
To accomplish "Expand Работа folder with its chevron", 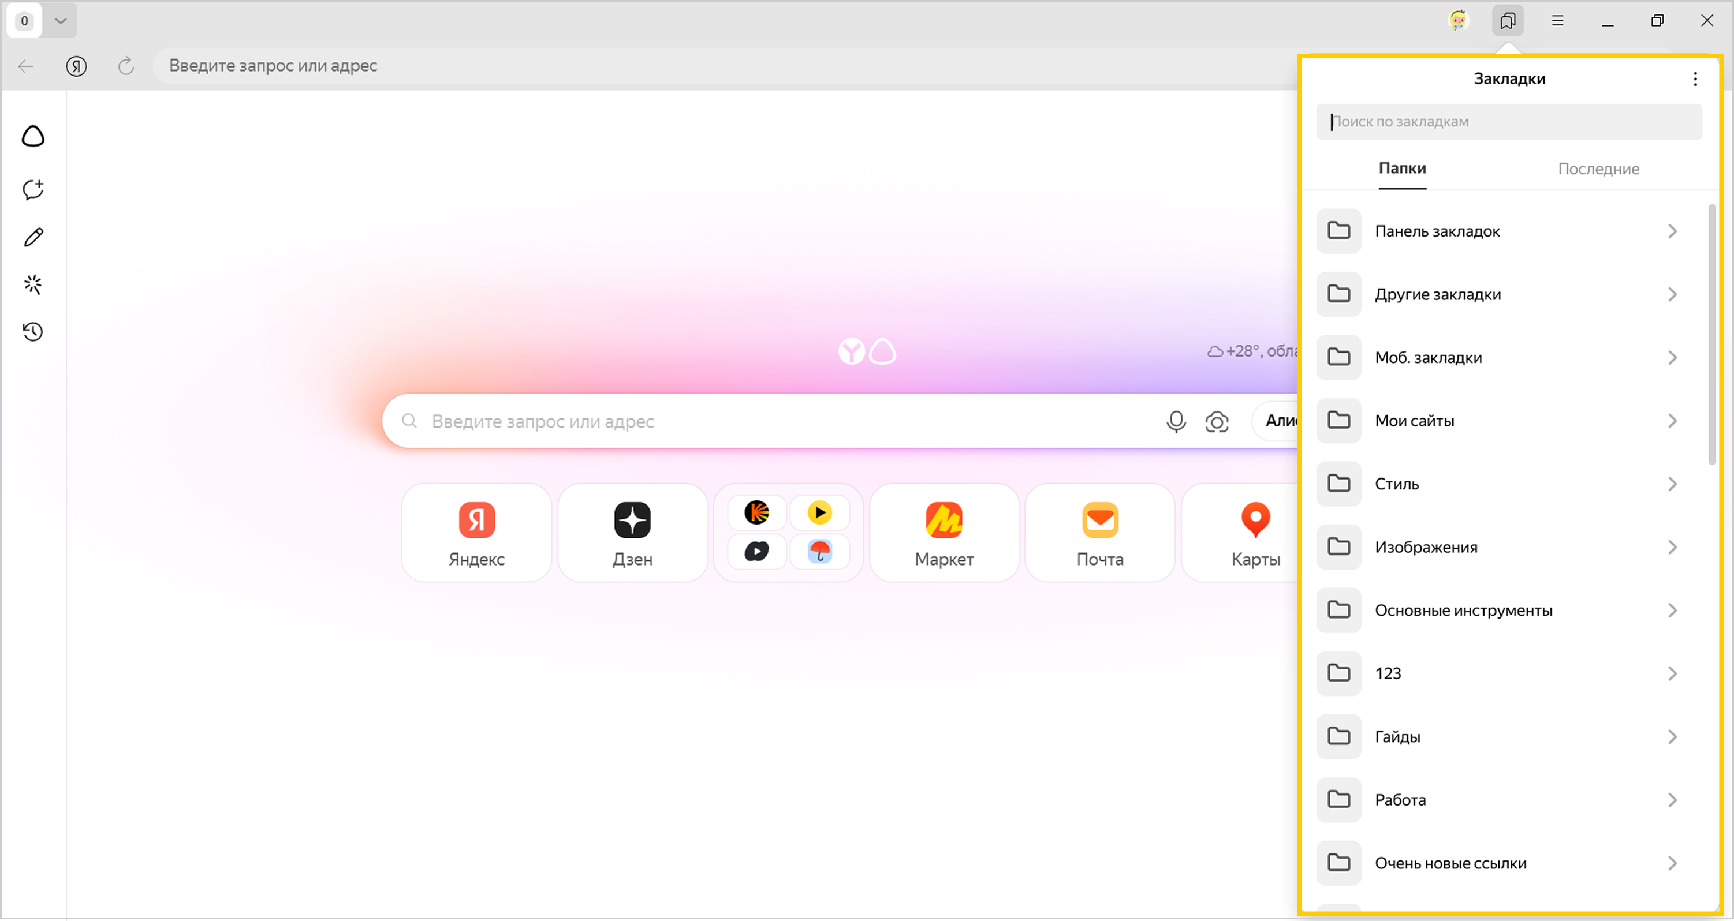I will (1673, 800).
